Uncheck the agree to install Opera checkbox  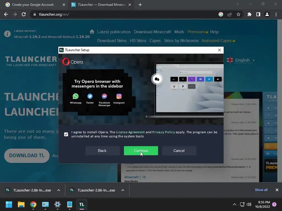coord(66,134)
